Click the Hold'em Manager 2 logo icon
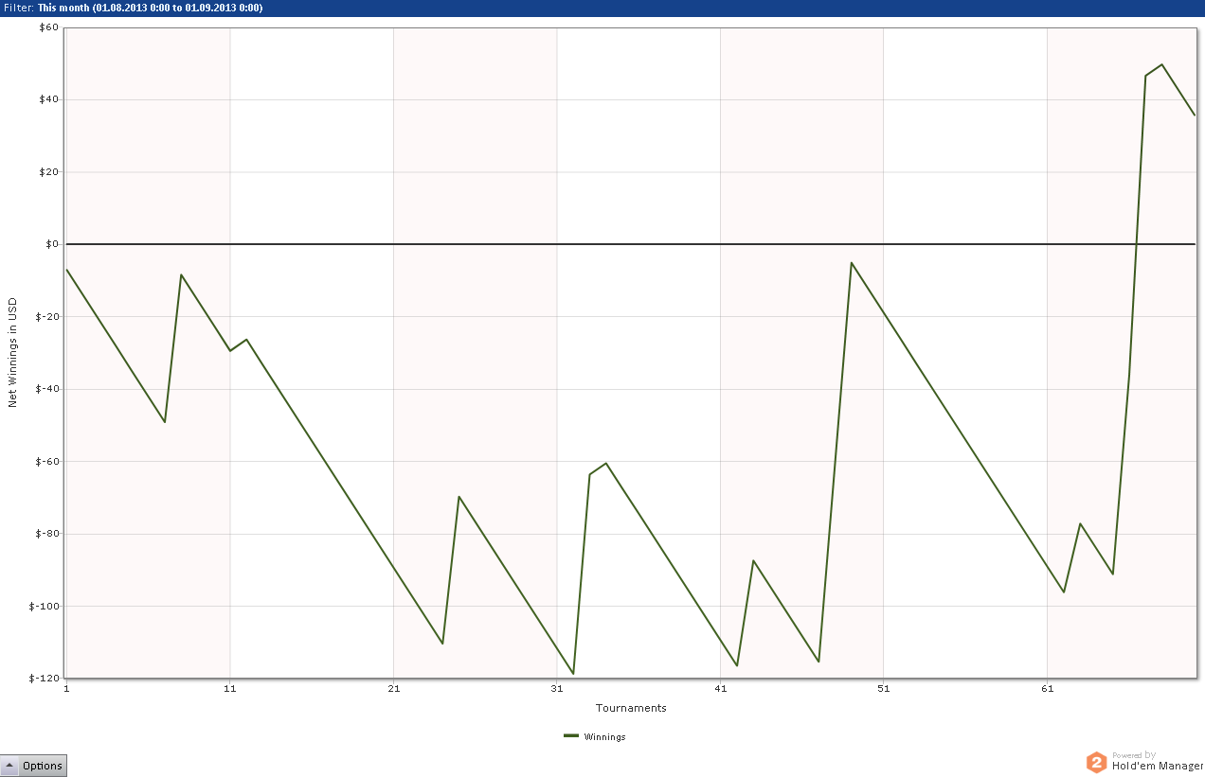 (1096, 762)
